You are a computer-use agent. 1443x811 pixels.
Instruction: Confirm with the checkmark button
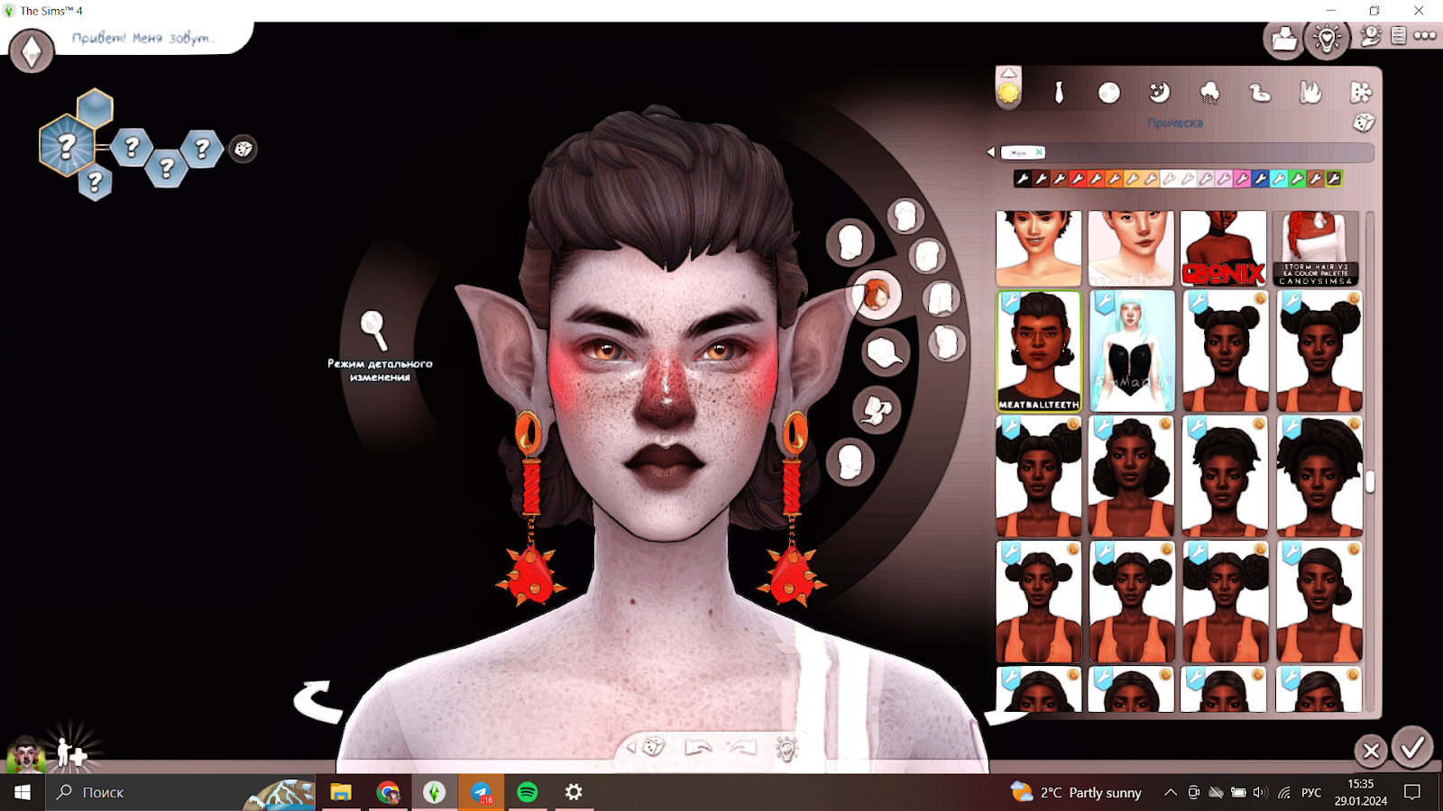click(x=1412, y=747)
